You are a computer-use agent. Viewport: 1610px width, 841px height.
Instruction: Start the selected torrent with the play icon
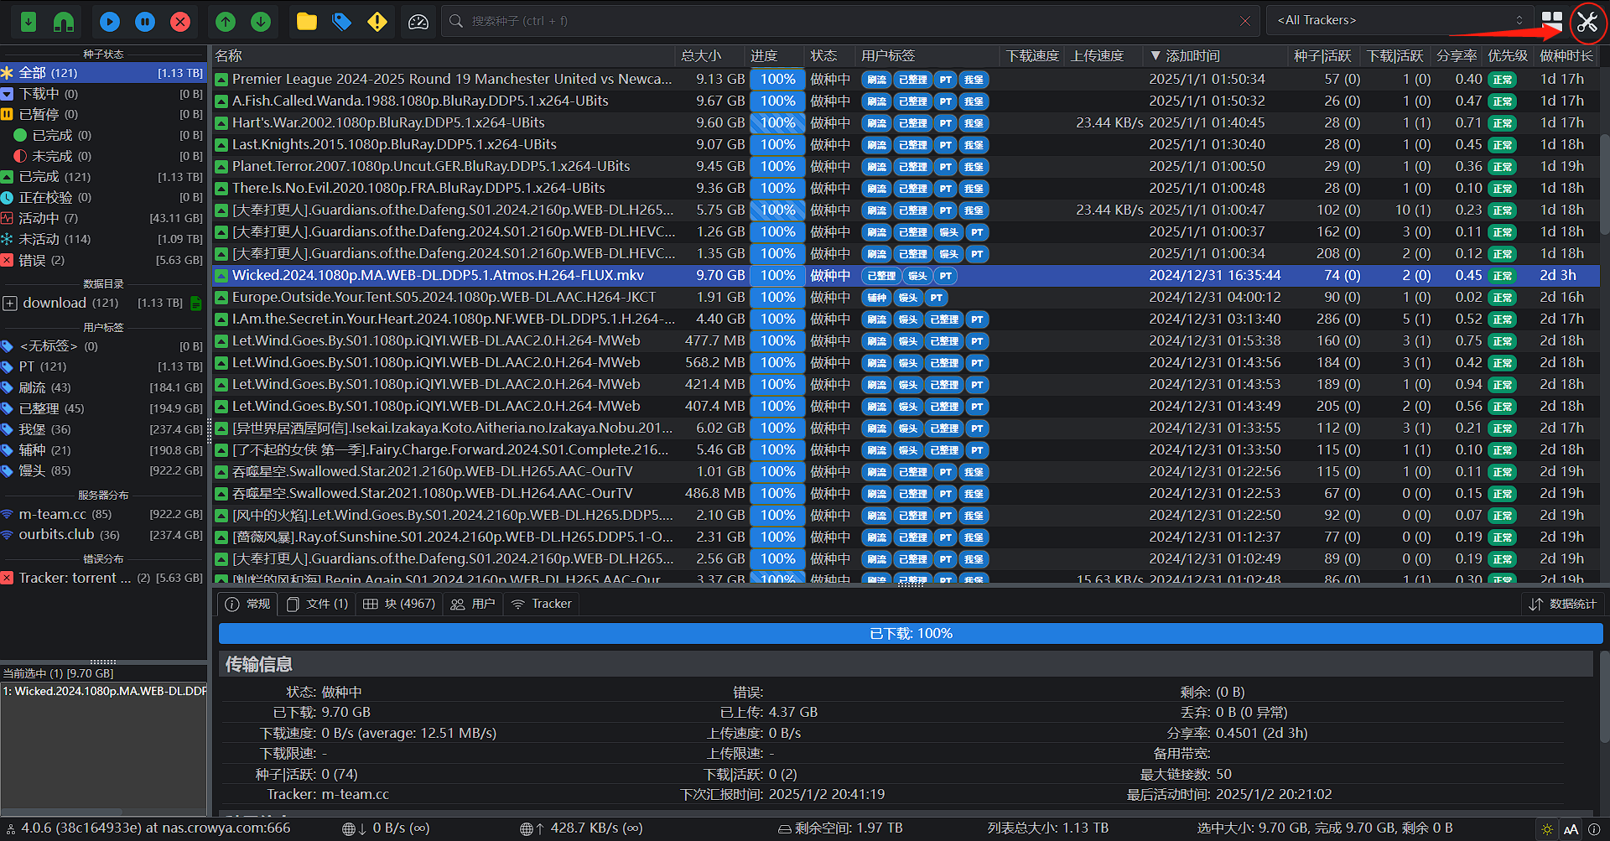pos(110,21)
